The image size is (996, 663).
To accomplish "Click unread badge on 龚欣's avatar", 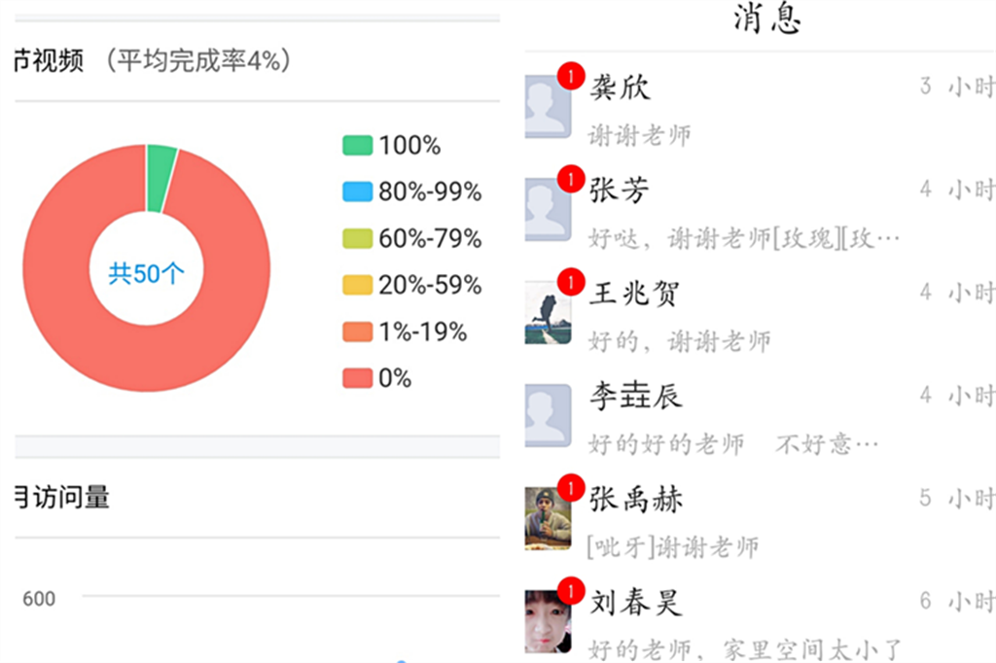I will click(571, 76).
